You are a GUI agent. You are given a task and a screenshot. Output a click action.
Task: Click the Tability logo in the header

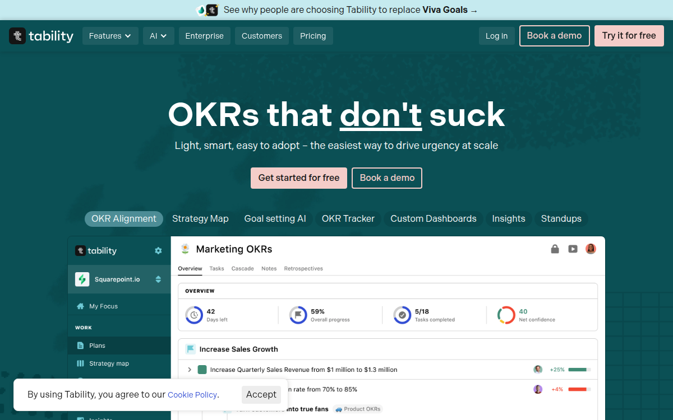41,36
